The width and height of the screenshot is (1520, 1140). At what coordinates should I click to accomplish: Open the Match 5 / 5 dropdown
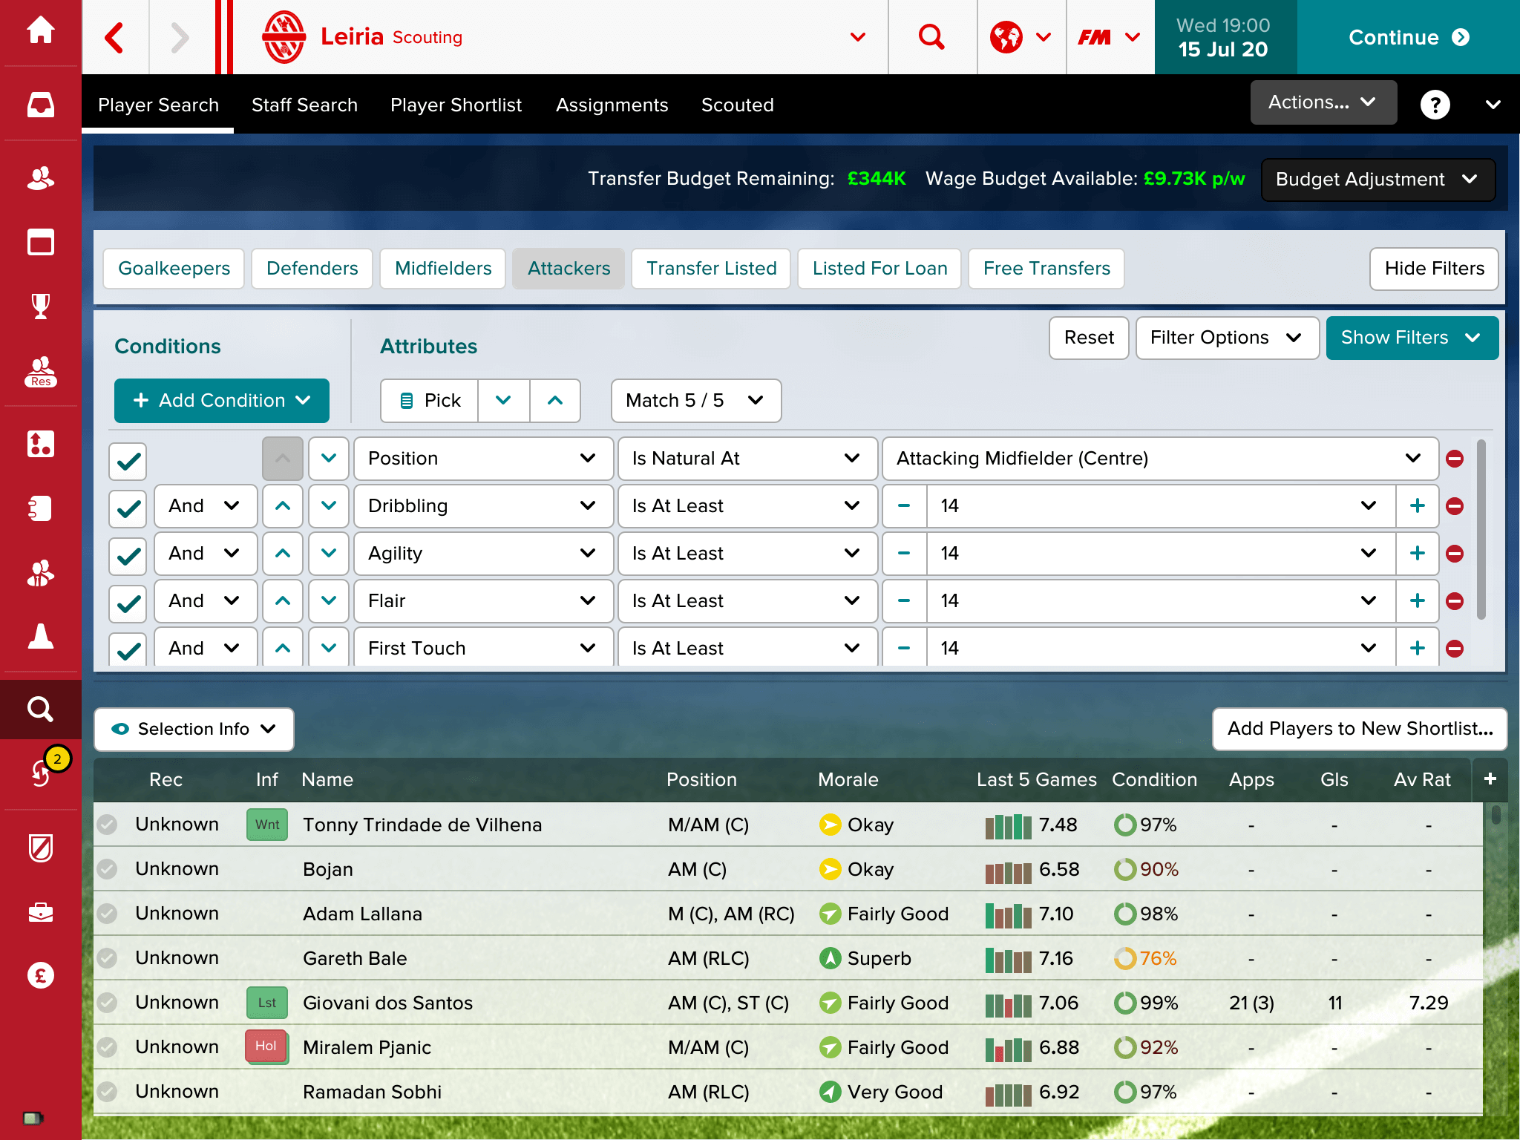coord(696,401)
